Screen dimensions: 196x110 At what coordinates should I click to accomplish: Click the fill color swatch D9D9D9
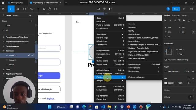click(165, 83)
